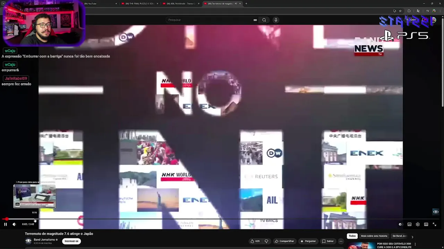The image size is (444, 249).
Task: Switch to theater mode
Action: pyautogui.click(x=426, y=224)
